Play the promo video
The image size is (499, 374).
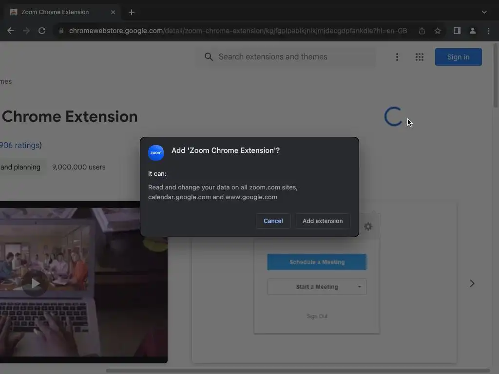point(35,283)
